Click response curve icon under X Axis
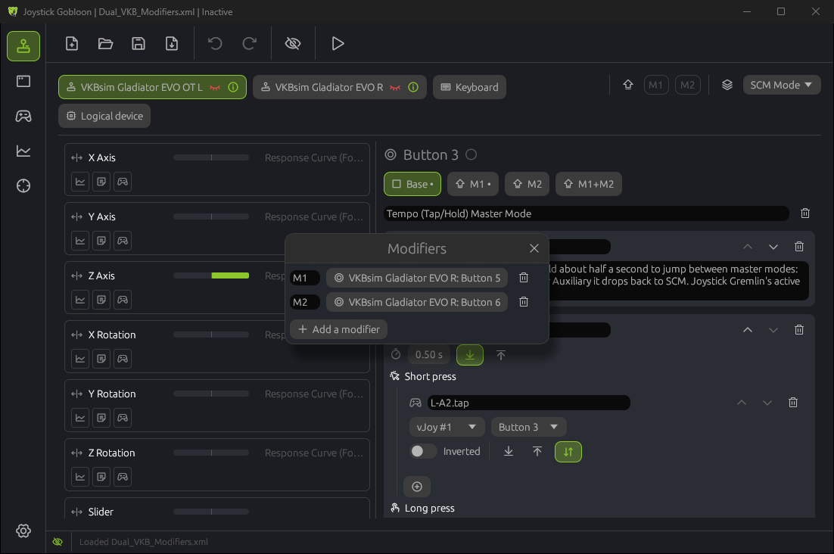The width and height of the screenshot is (834, 554). coord(80,182)
